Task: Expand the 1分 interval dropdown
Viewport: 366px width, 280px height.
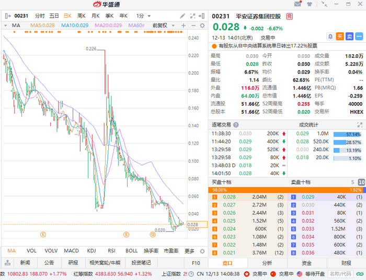Action: [144, 16]
